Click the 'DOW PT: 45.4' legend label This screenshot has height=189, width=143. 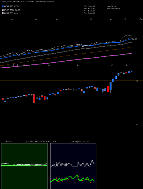[x=11, y=13]
